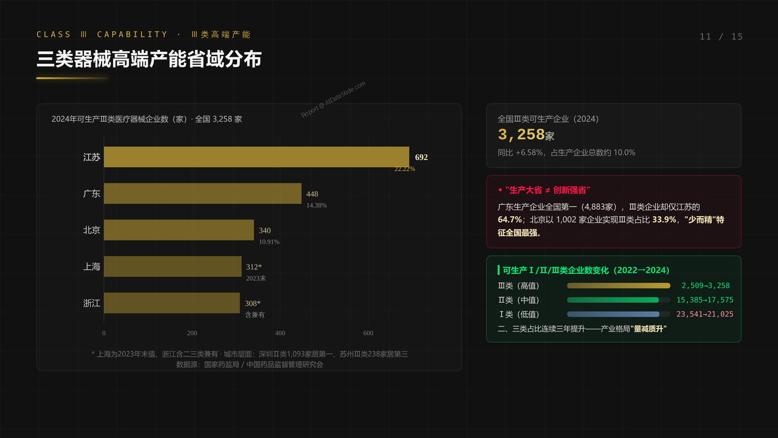This screenshot has width=778, height=438.
Task: Click the 含兼有 annotation
Action: [255, 315]
